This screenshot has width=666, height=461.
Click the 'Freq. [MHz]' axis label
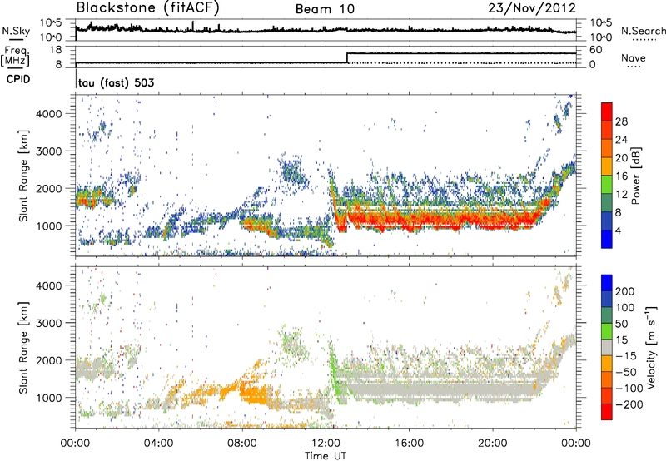coord(15,56)
